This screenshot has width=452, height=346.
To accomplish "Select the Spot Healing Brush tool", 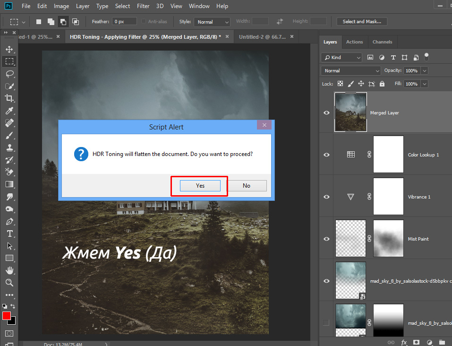I will tap(9, 123).
